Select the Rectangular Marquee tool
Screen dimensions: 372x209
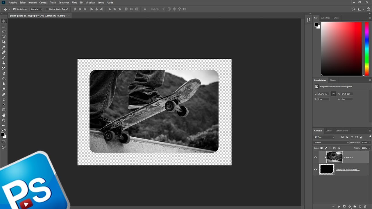[4, 26]
